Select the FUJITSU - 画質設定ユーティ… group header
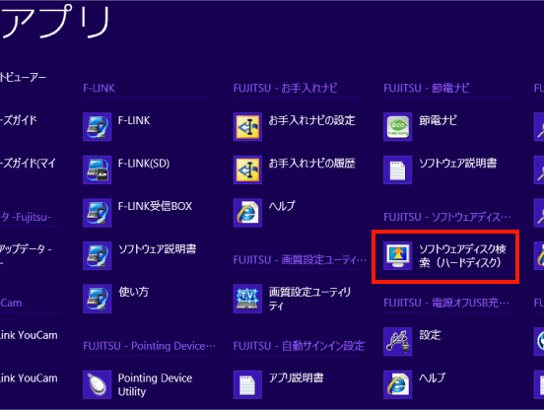 coord(300,260)
